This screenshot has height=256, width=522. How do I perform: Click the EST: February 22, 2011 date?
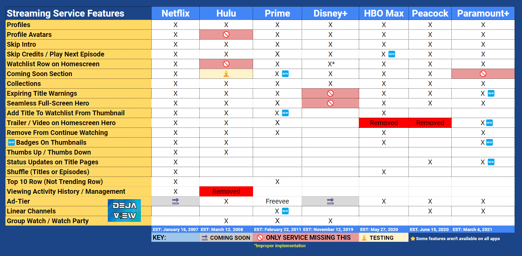click(277, 229)
